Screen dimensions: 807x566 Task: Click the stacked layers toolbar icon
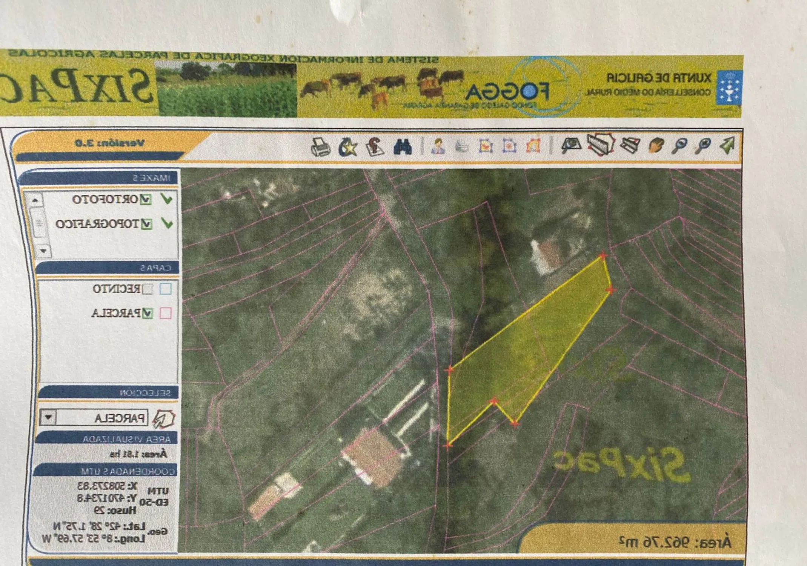click(x=630, y=145)
